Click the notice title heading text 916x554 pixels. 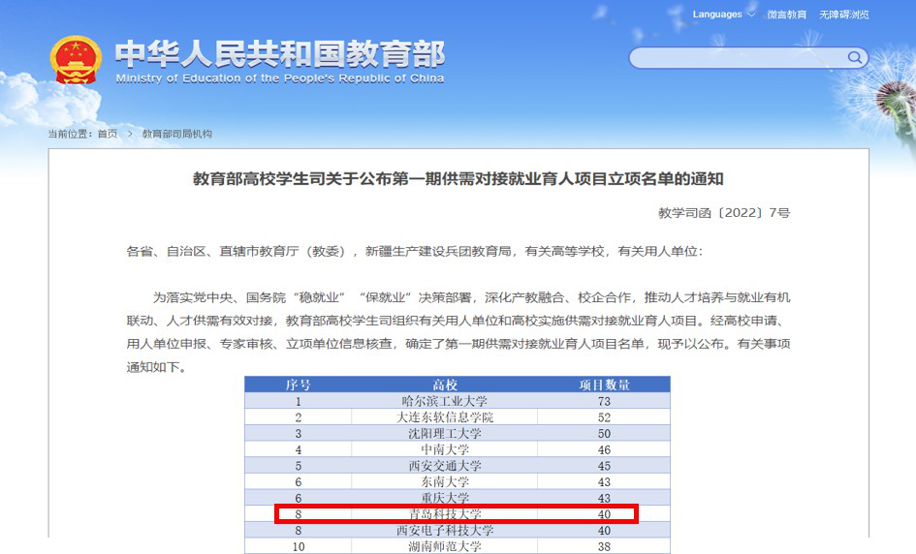tap(458, 179)
